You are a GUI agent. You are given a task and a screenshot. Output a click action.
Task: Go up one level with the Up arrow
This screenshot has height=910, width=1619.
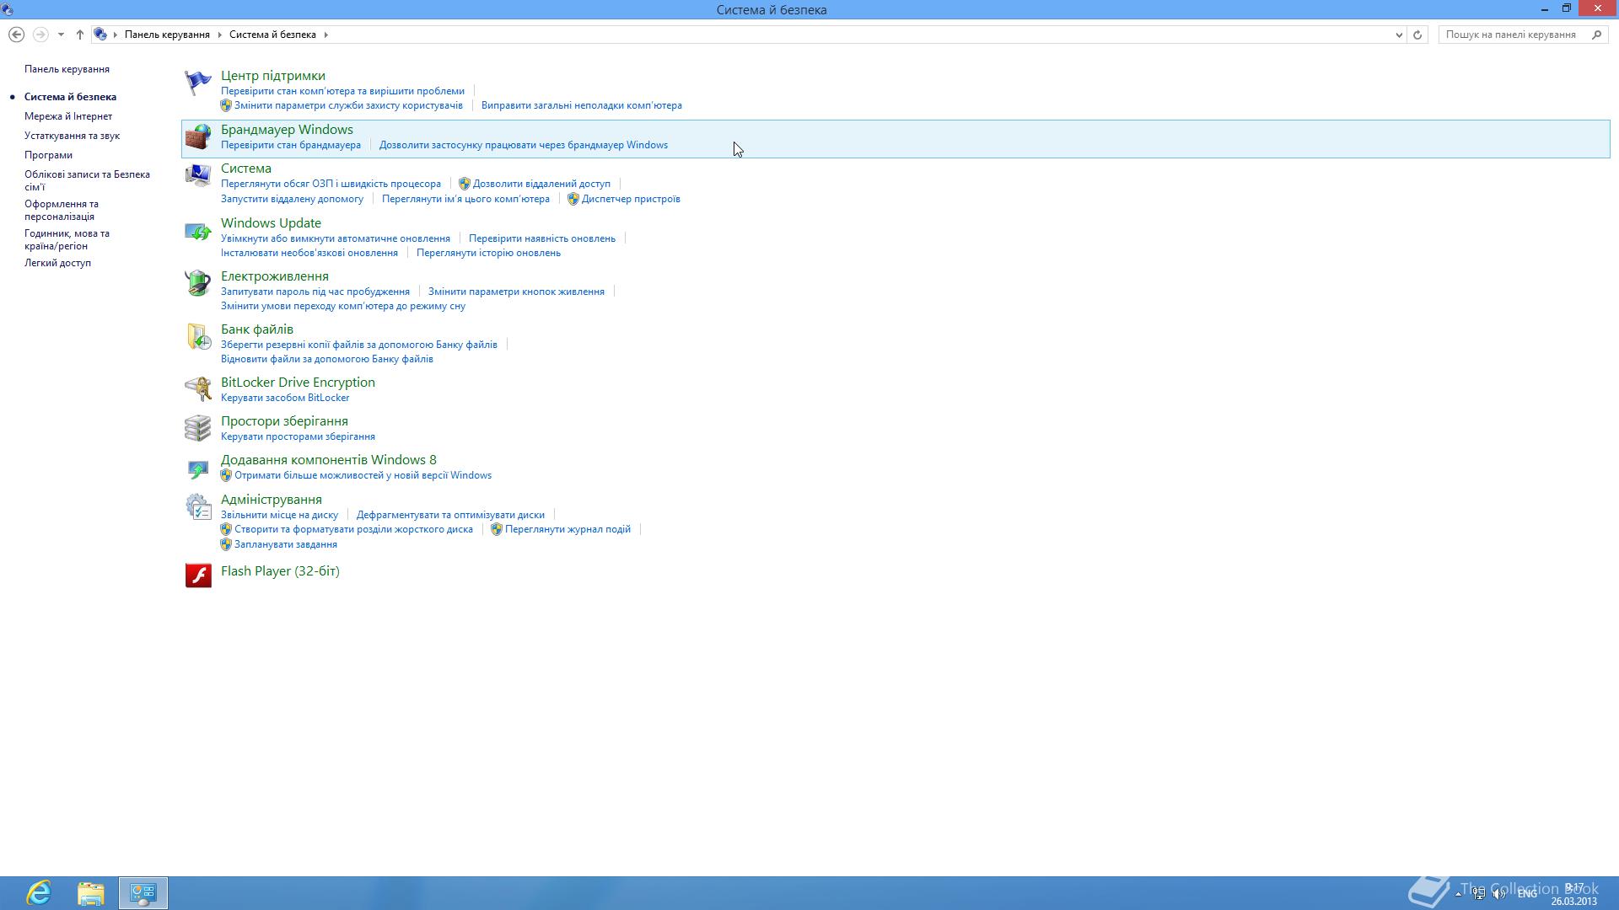80,35
